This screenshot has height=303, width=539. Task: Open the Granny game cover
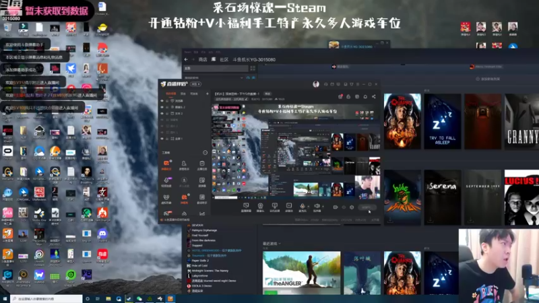tap(521, 121)
